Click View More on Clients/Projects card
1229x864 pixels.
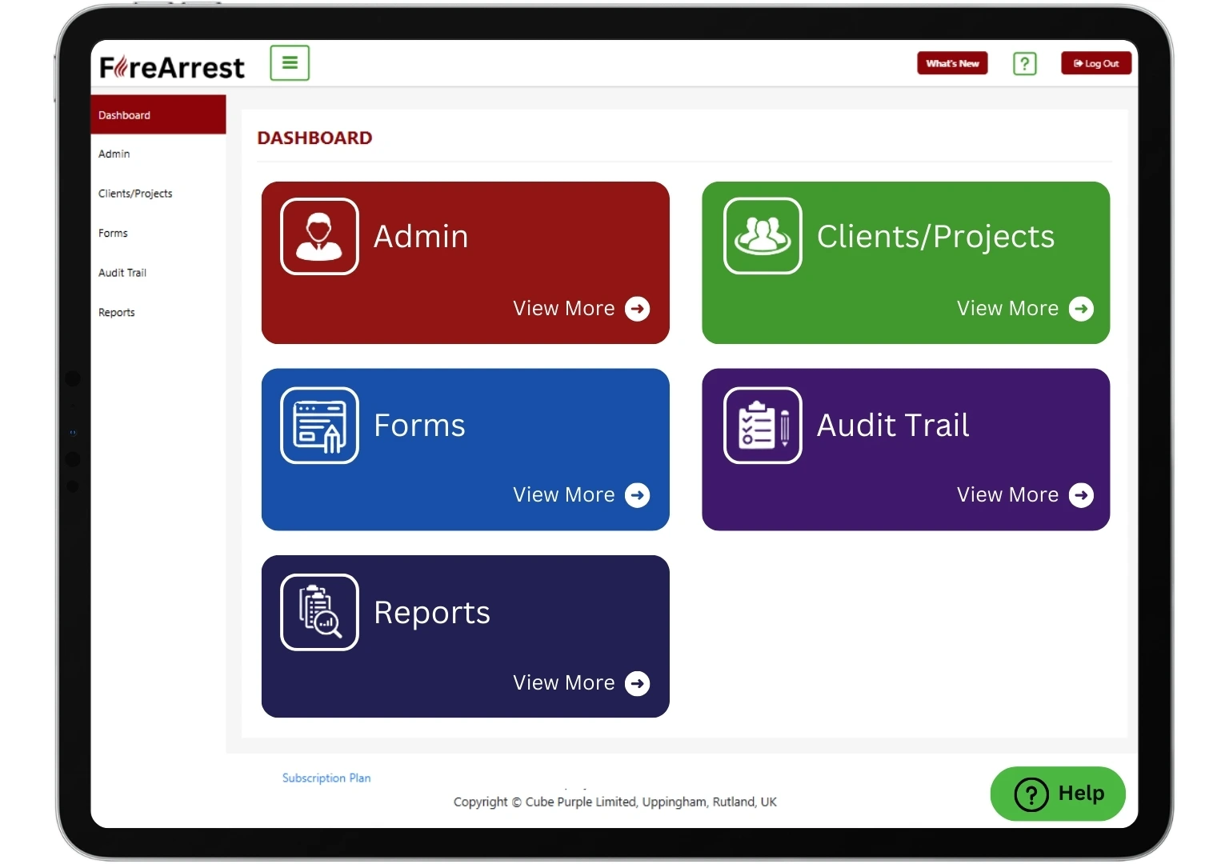(x=1007, y=309)
